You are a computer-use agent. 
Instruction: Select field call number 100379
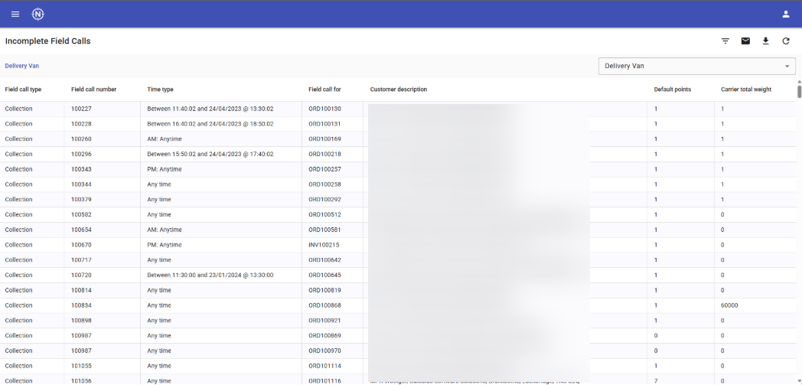[x=81, y=200]
